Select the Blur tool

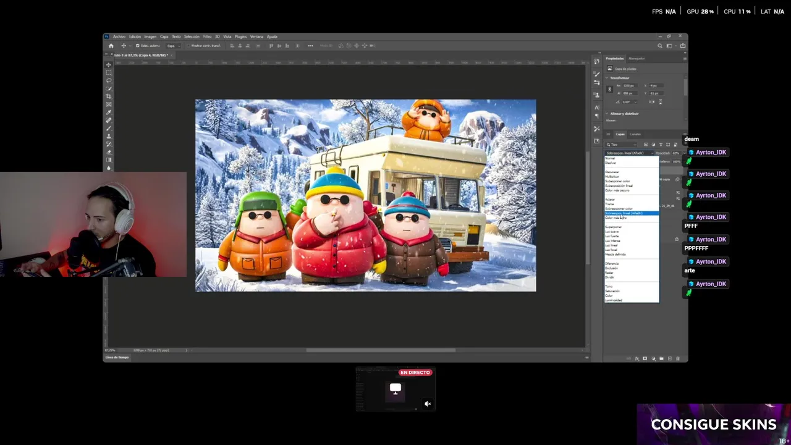tap(109, 167)
